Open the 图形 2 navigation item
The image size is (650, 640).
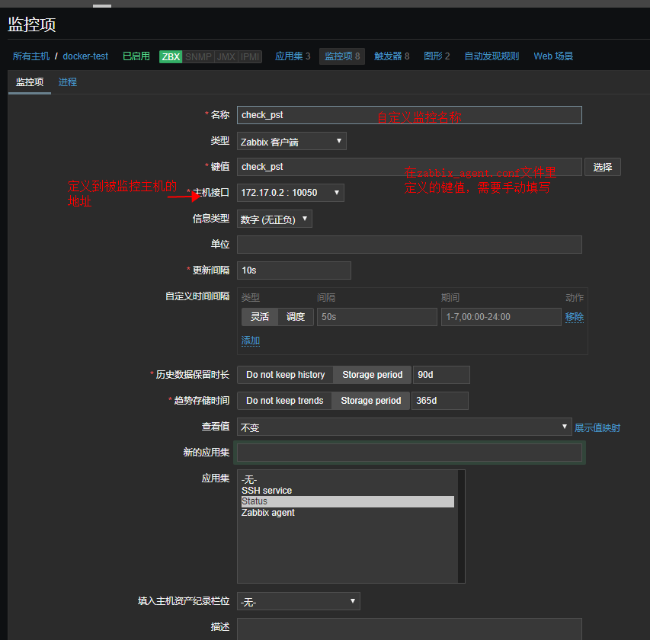[x=437, y=56]
